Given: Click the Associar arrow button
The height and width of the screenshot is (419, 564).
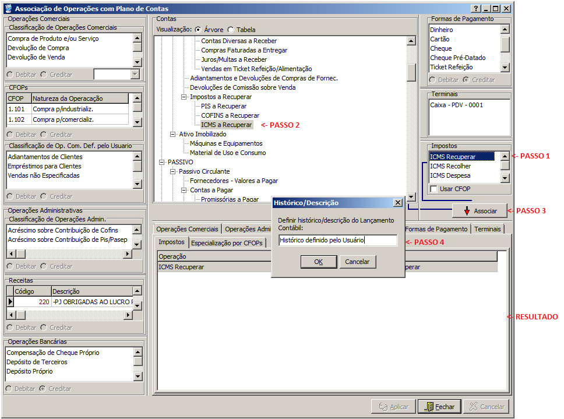Looking at the screenshot, I should pyautogui.click(x=480, y=211).
